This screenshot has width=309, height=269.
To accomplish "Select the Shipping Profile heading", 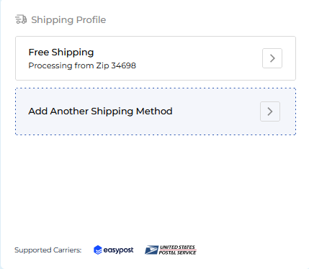I will point(68,20).
